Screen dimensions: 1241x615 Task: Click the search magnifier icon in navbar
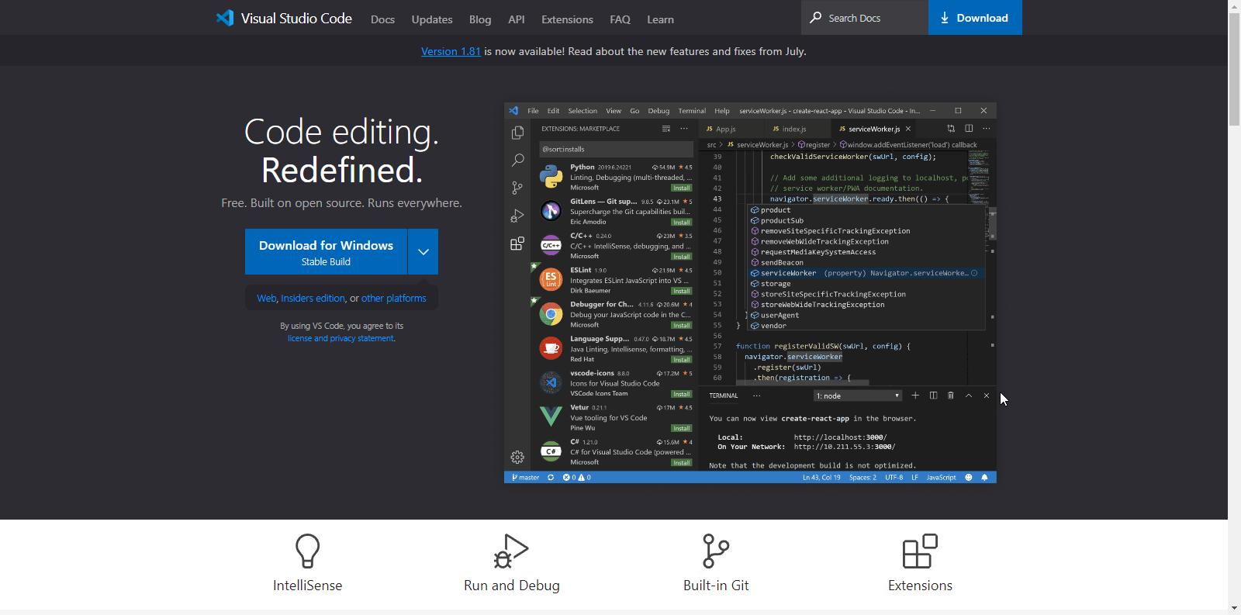click(x=815, y=17)
